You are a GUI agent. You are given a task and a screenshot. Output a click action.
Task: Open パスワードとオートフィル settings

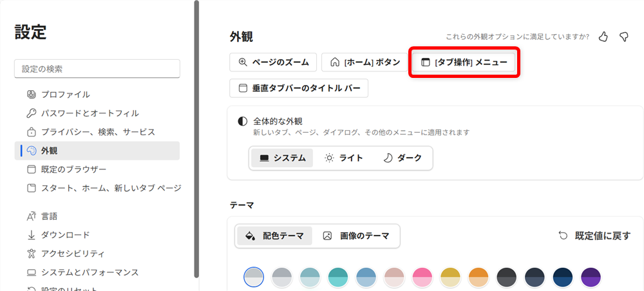click(97, 113)
